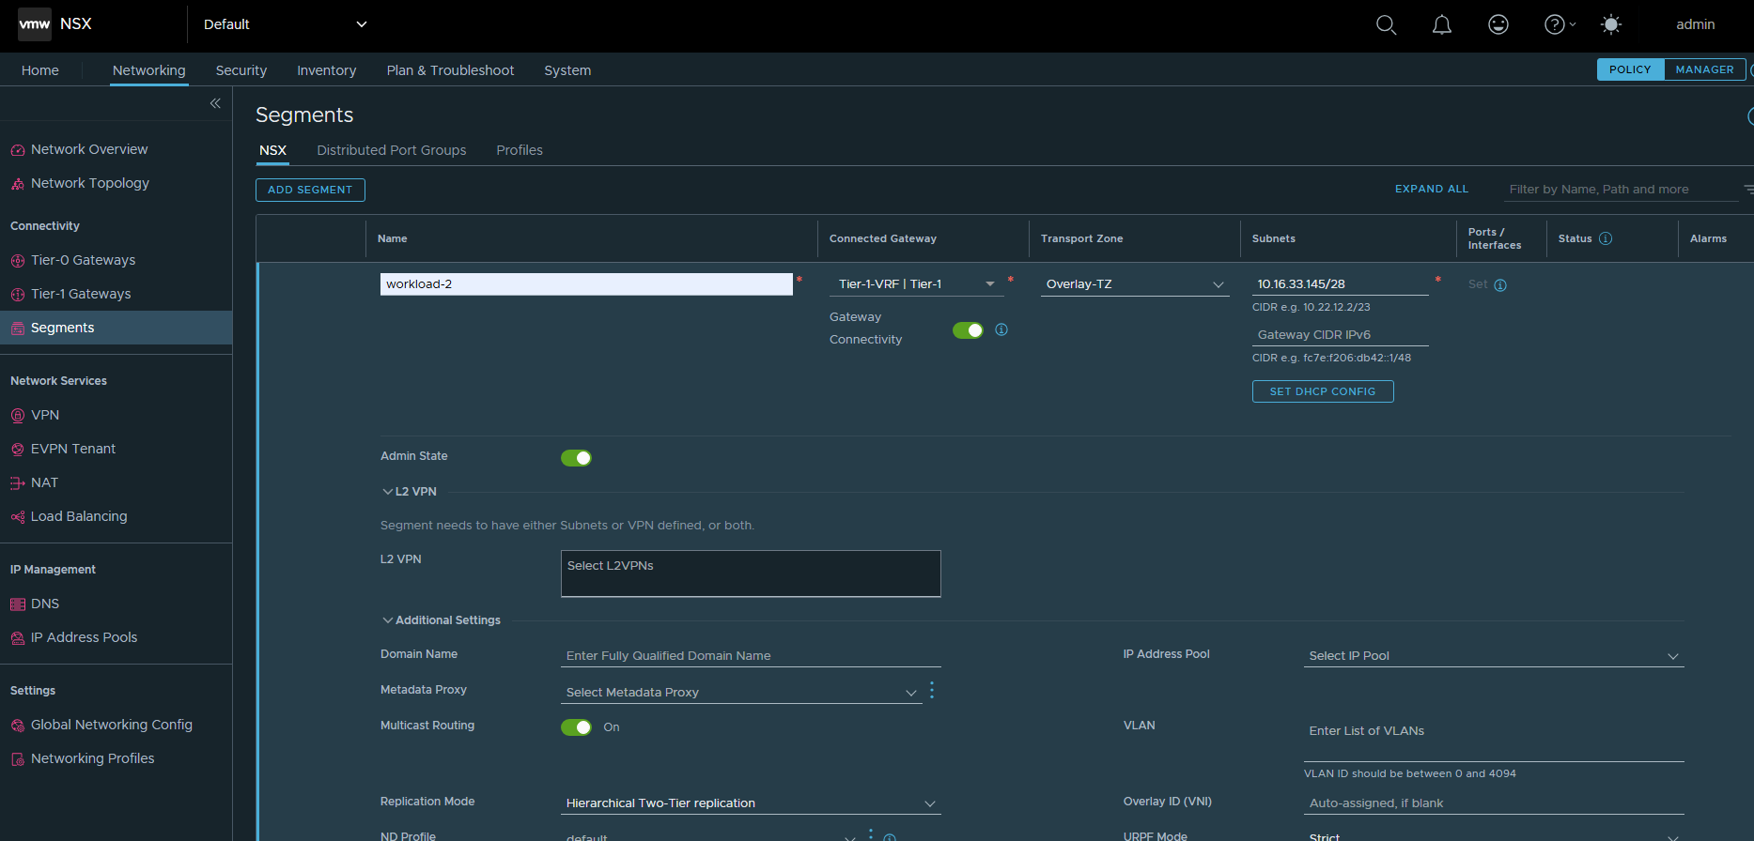
Task: Select POLICY mode button
Action: point(1630,69)
